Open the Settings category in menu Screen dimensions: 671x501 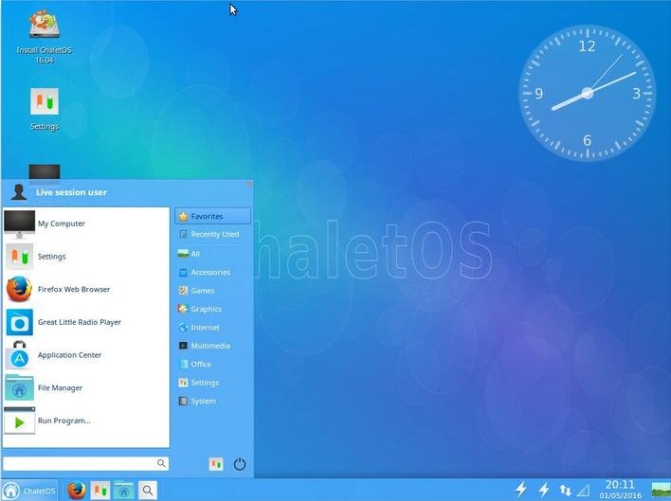pyautogui.click(x=212, y=383)
